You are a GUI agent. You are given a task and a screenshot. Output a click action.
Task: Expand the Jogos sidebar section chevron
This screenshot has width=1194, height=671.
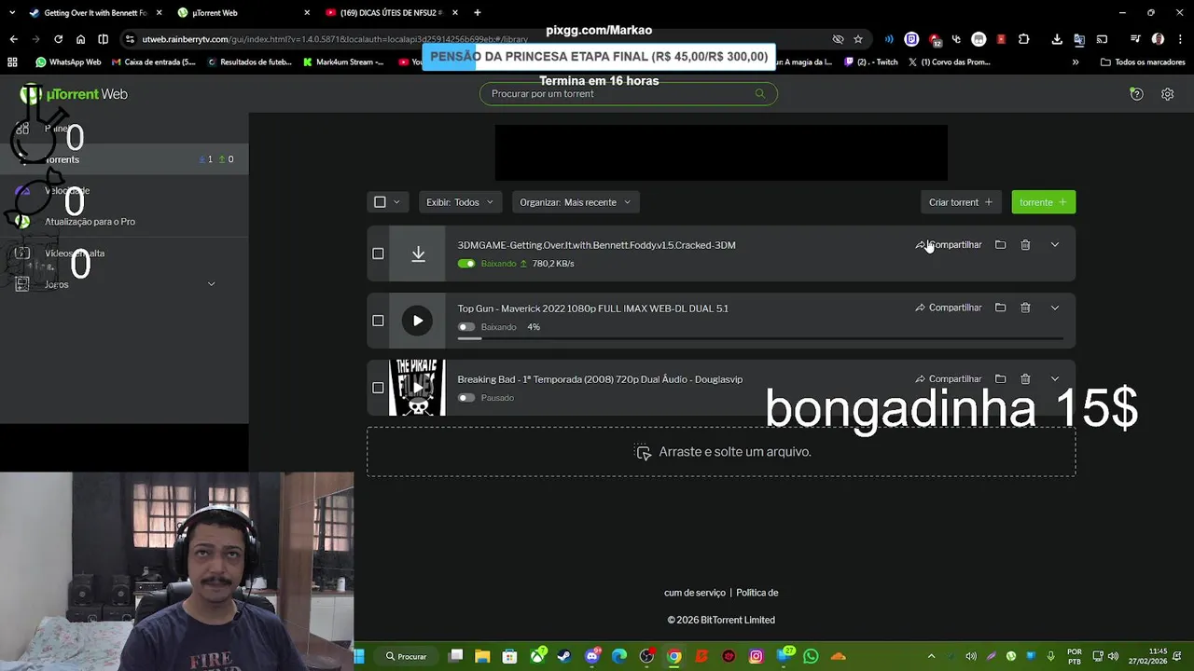(x=211, y=284)
